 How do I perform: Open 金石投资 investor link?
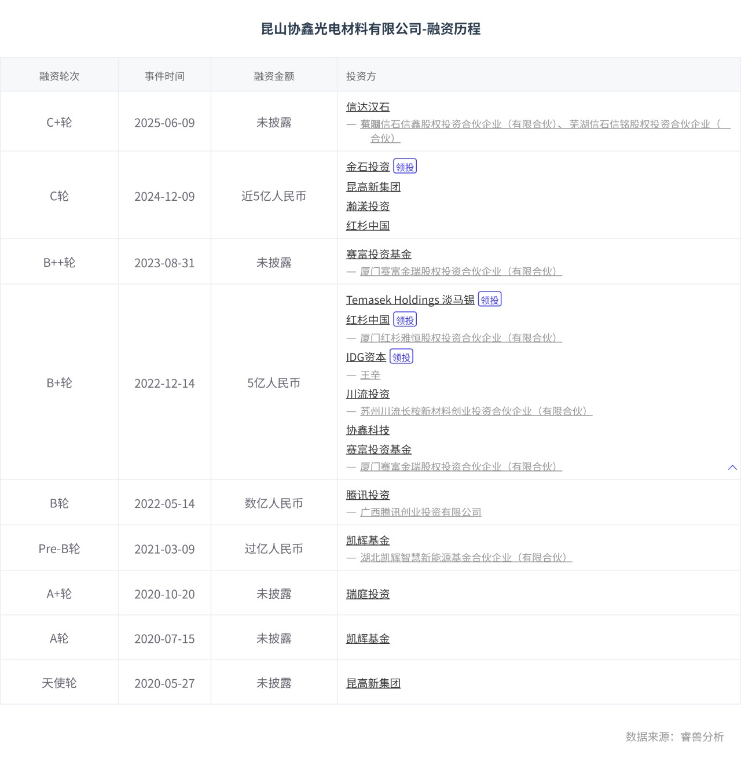coord(368,167)
